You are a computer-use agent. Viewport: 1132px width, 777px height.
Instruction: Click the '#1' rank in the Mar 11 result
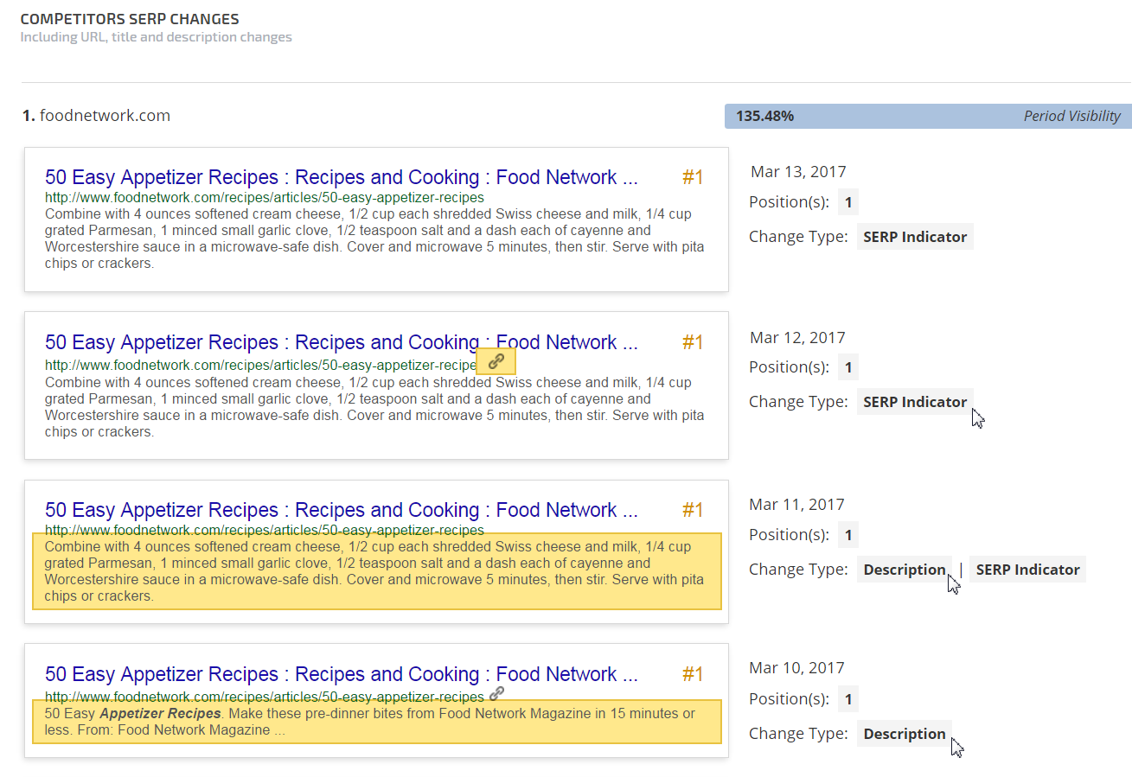[693, 510]
